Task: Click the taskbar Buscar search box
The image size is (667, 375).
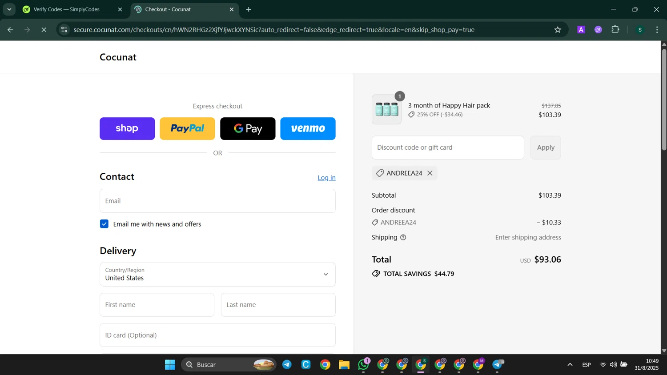Action: point(229,365)
